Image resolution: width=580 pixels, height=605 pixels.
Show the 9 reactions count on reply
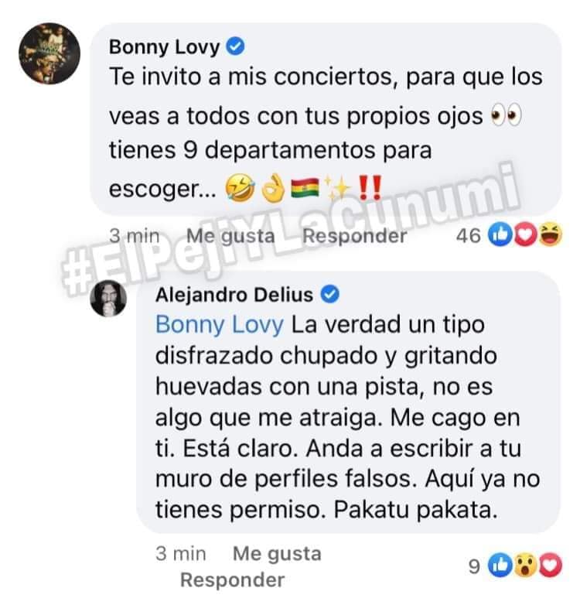pos(474,566)
